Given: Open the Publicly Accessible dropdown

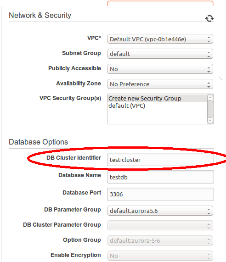Looking at the screenshot, I should tap(160, 69).
